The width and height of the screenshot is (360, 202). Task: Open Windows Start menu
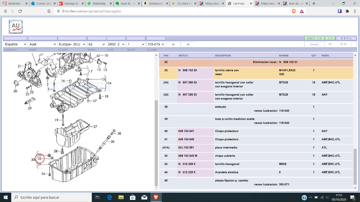click(5, 197)
